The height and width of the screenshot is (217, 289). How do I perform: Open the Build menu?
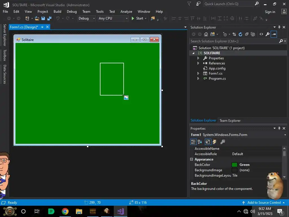pyautogui.click(x=57, y=11)
